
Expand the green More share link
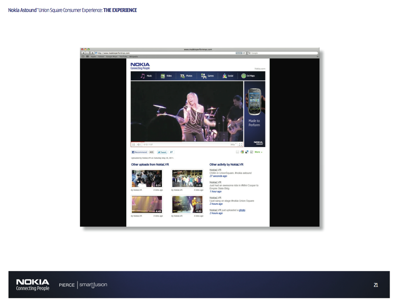click(x=258, y=152)
